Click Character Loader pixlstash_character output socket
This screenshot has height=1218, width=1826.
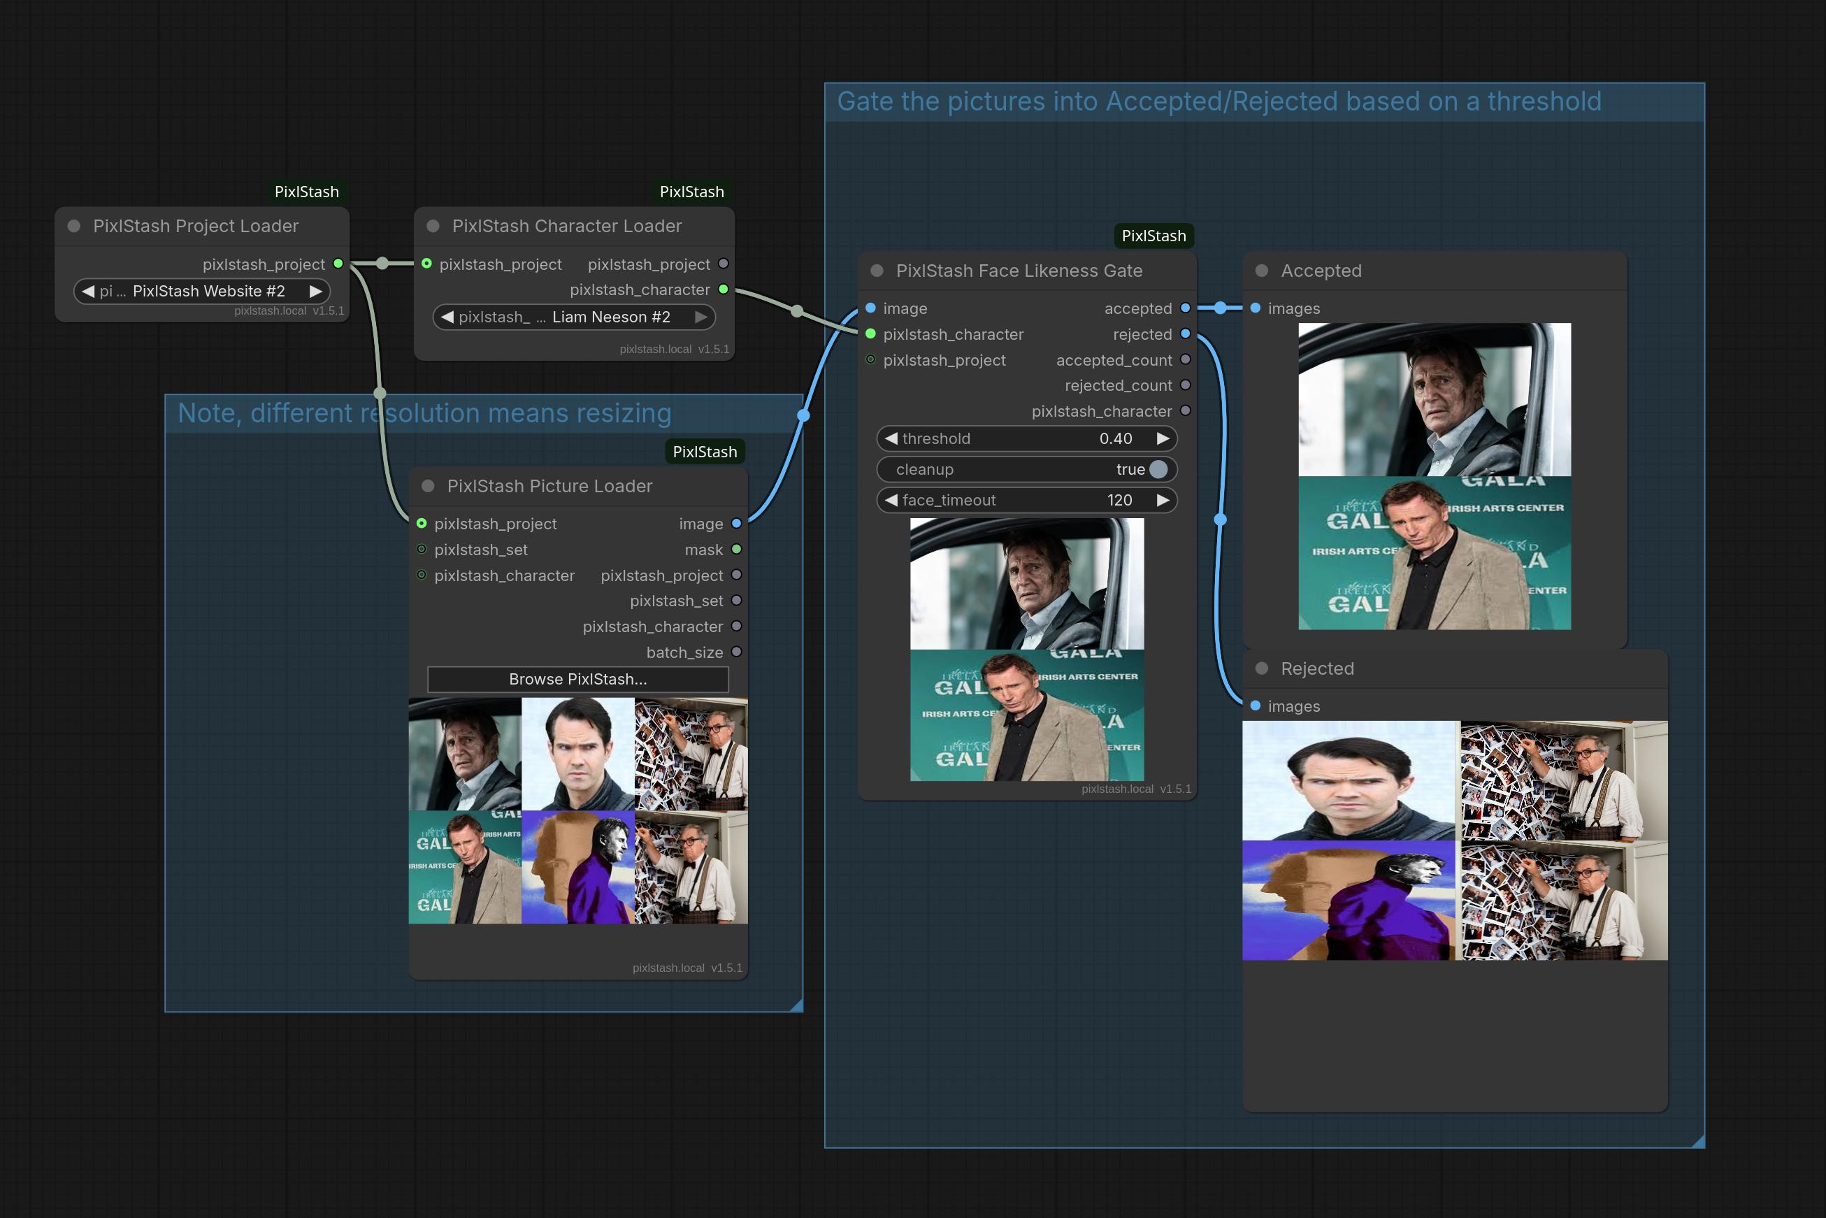723,289
